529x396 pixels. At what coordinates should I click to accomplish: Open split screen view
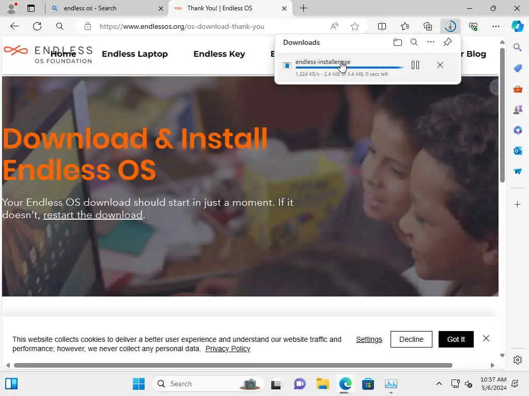tap(382, 26)
